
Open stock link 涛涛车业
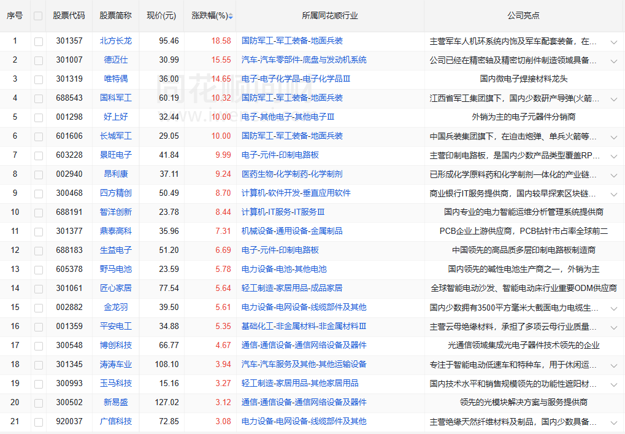click(115, 364)
